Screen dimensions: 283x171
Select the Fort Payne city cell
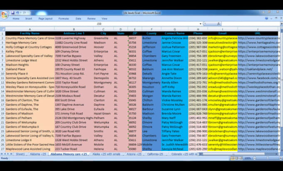point(103,74)
